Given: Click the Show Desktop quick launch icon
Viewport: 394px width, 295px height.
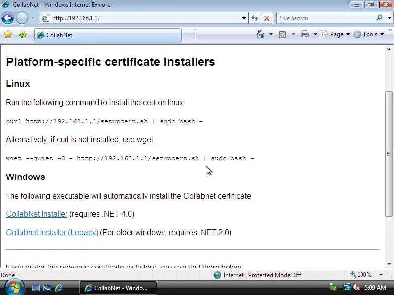Looking at the screenshot, I should click(x=35, y=288).
